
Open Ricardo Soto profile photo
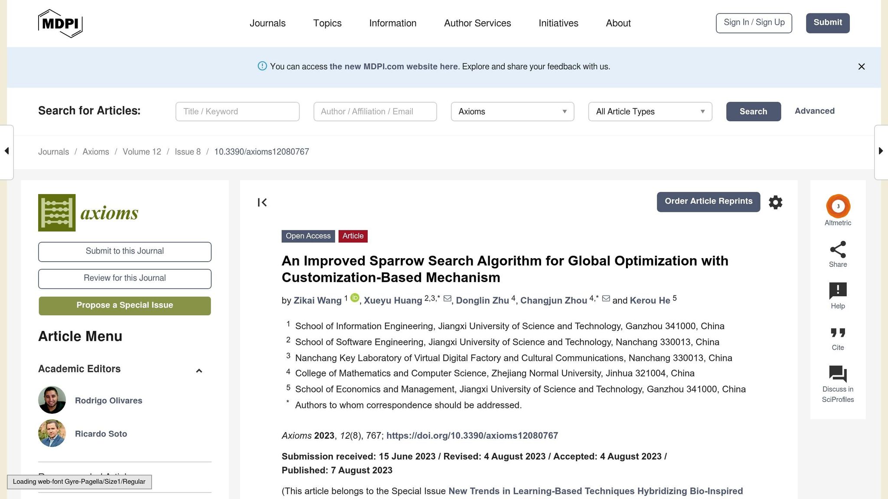(52, 433)
